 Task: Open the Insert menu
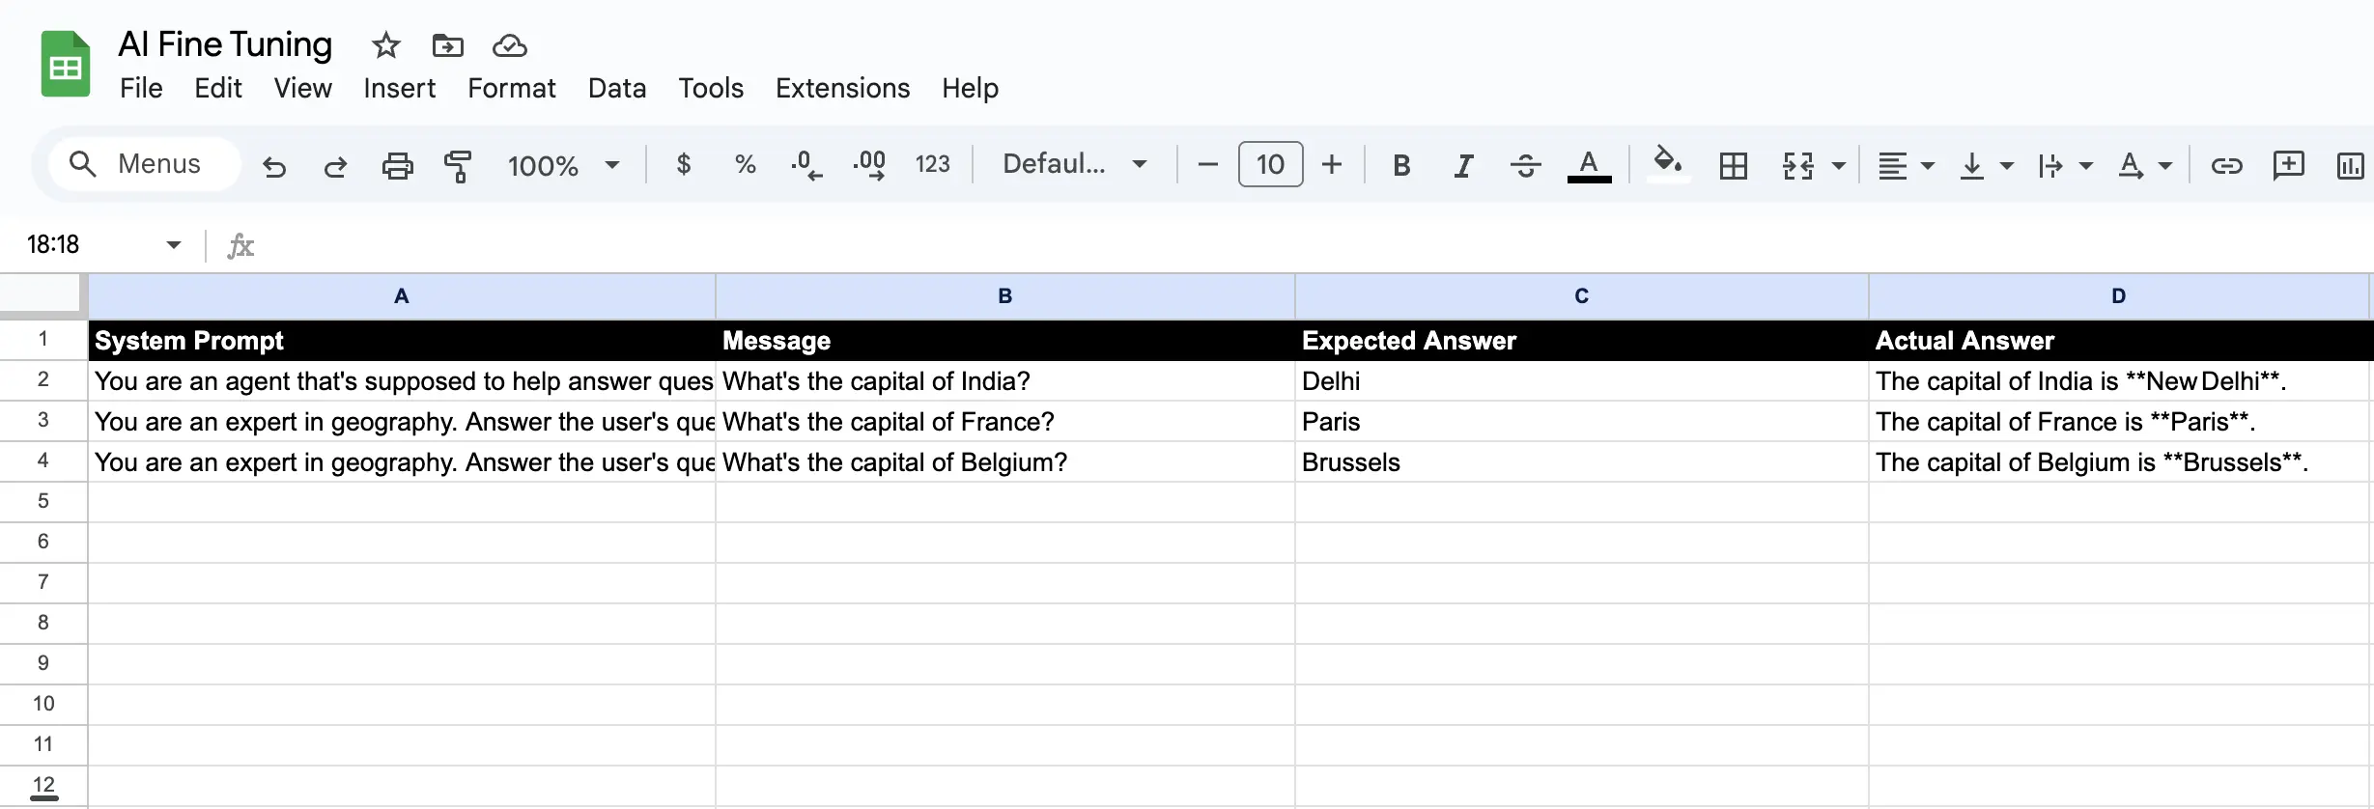pyautogui.click(x=399, y=88)
